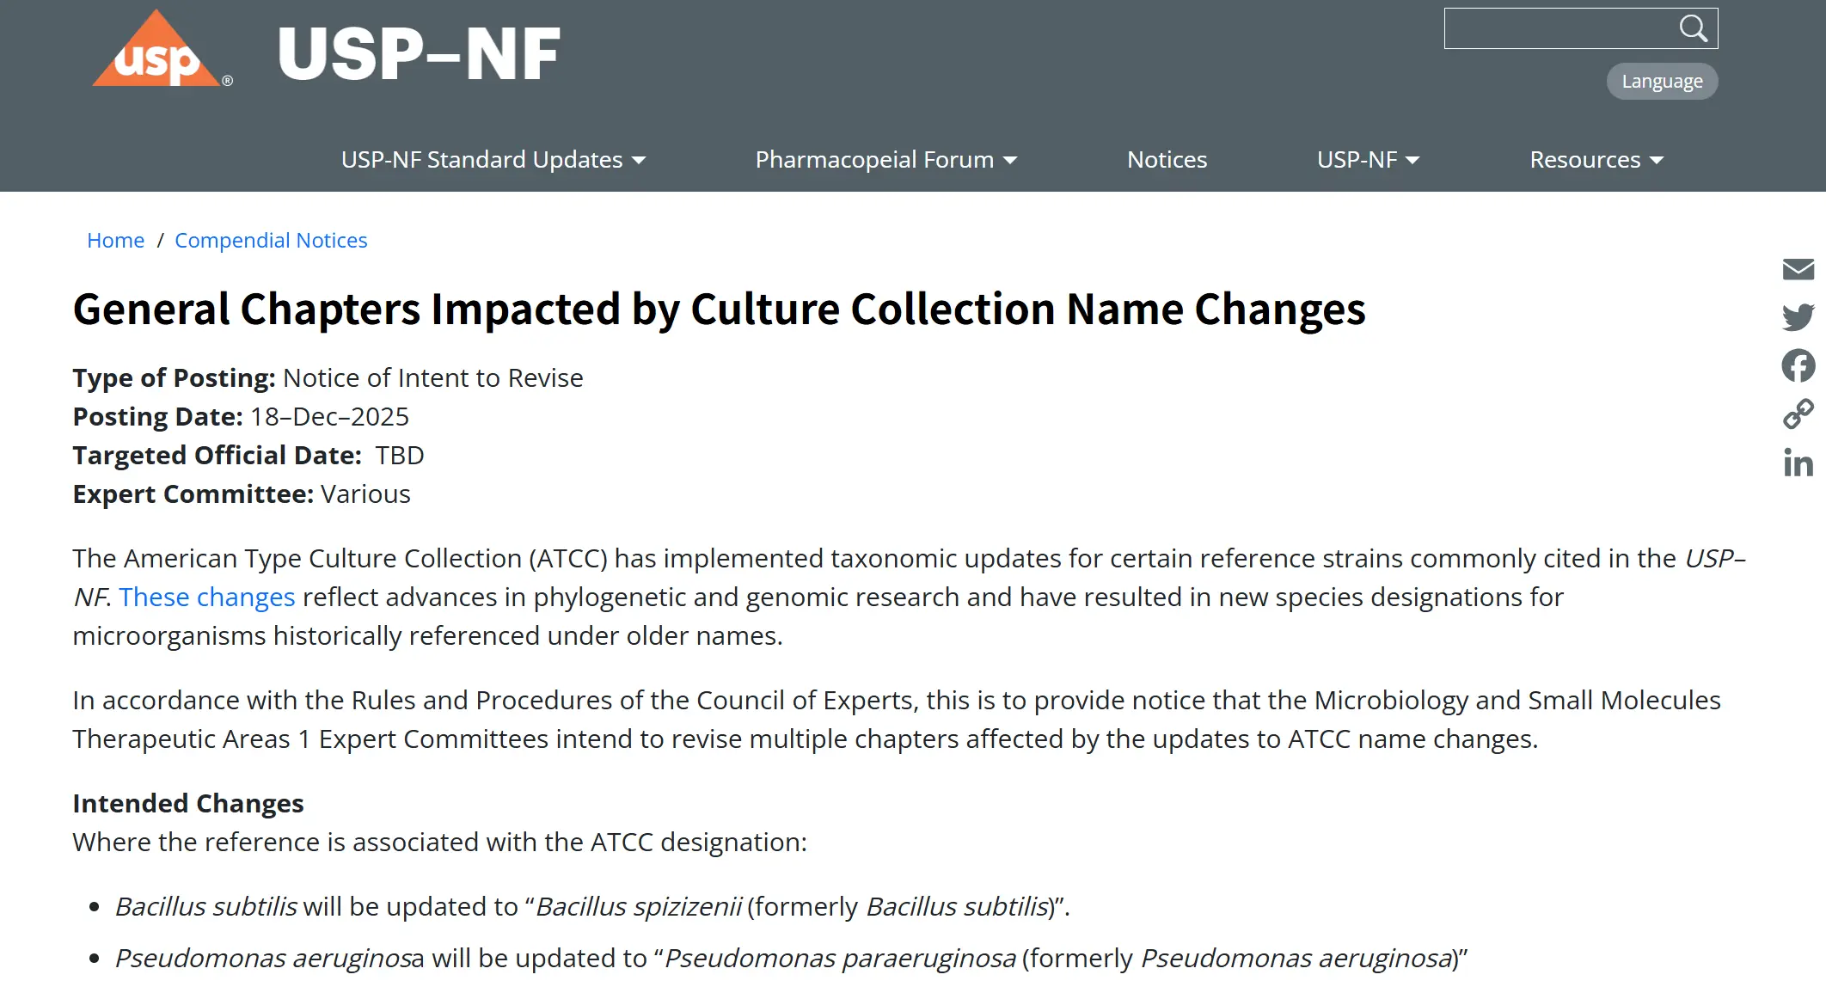Expand USP-NF Standard Updates menu
The width and height of the screenshot is (1826, 993).
493,160
